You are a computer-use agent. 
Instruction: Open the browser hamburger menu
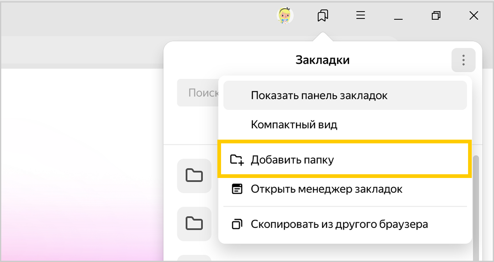pos(360,15)
